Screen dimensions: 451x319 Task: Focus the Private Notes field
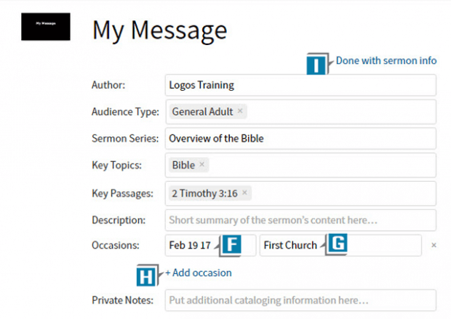pos(300,299)
